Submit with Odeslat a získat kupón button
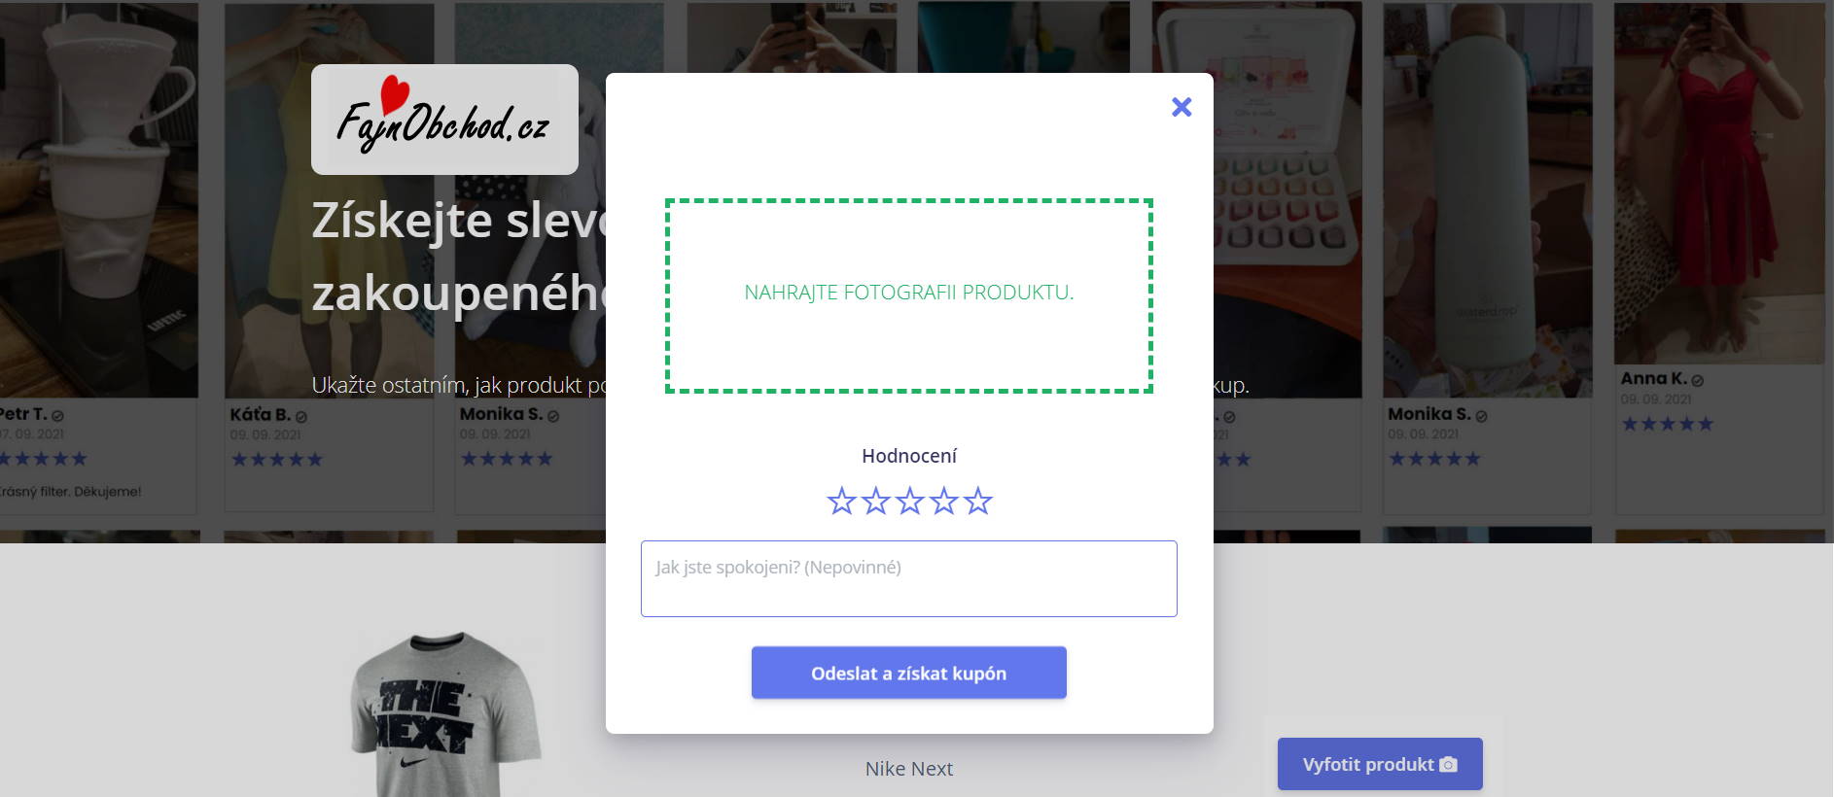1834x797 pixels. pos(909,673)
